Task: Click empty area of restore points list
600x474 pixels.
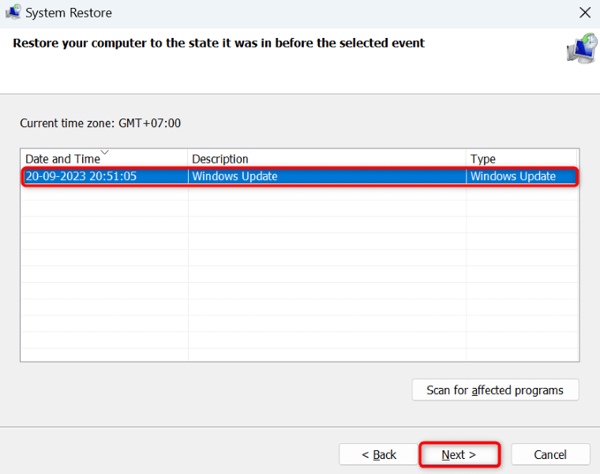Action: click(x=300, y=274)
